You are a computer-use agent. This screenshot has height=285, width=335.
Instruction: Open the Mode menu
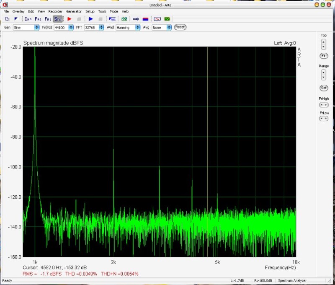pos(114,12)
